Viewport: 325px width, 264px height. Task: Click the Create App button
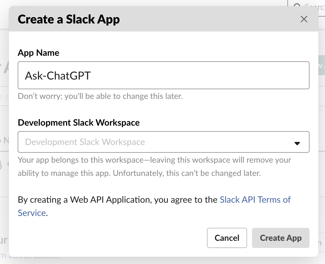(281, 238)
